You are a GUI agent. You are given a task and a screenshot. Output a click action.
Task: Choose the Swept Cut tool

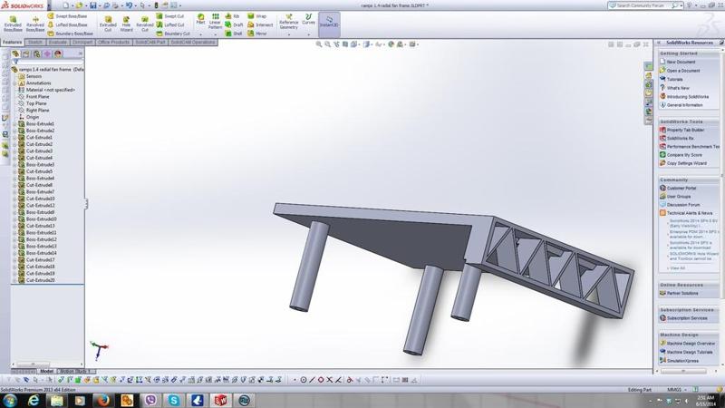170,16
